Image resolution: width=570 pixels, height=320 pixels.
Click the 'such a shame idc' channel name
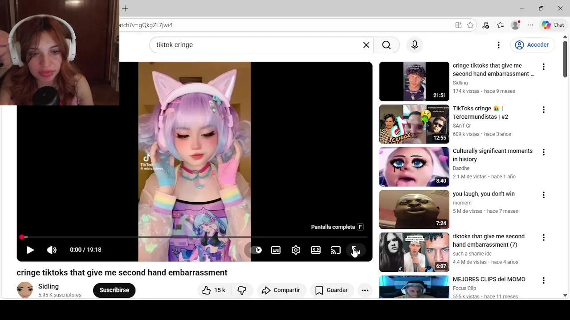coord(472,254)
